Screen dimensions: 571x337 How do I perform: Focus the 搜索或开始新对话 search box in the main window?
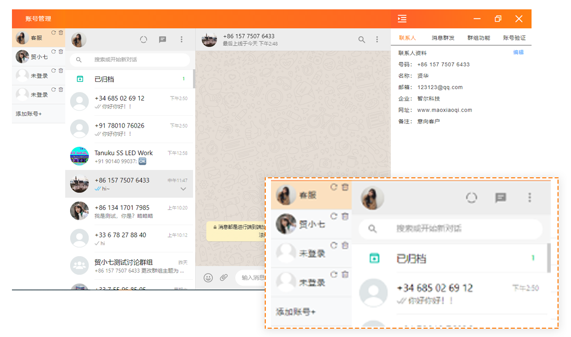pos(130,60)
